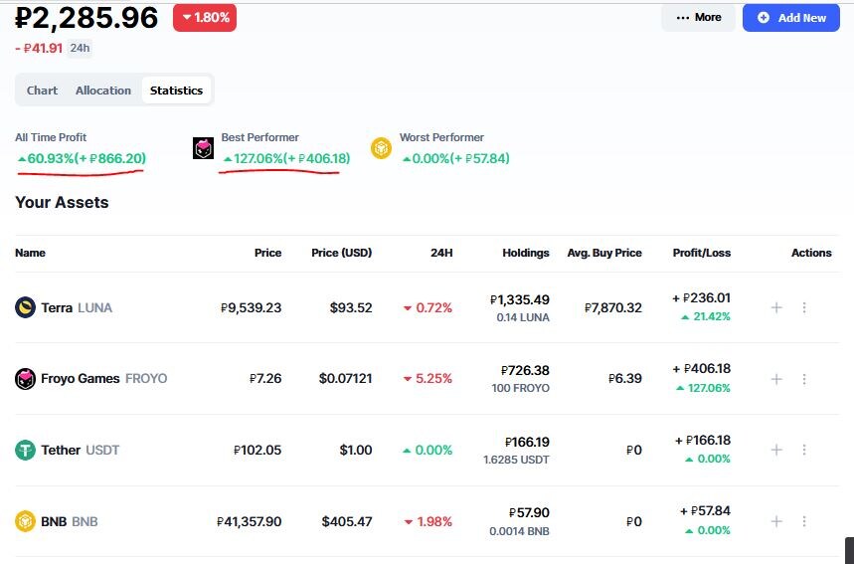Switch to the Chart tab

[42, 91]
